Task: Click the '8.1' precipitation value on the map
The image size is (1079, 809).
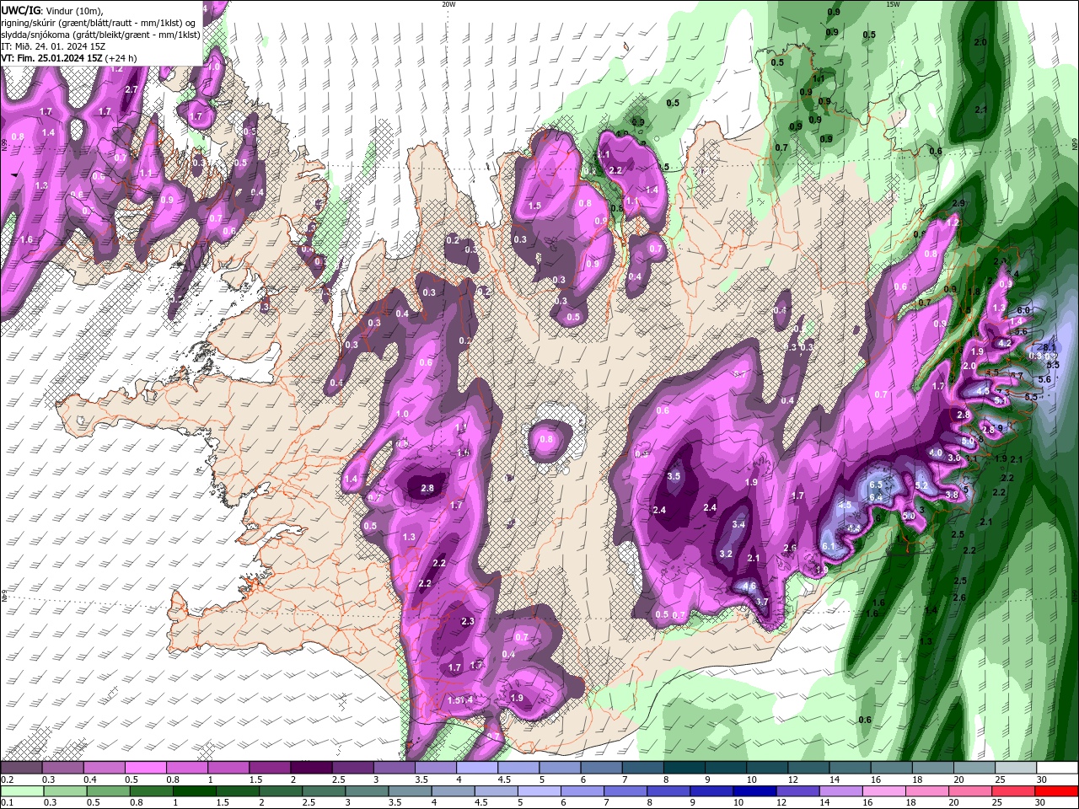Action: point(1048,347)
